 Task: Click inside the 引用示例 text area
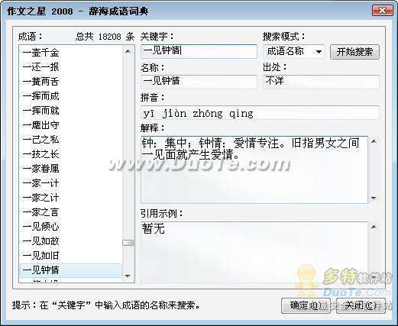(254, 252)
